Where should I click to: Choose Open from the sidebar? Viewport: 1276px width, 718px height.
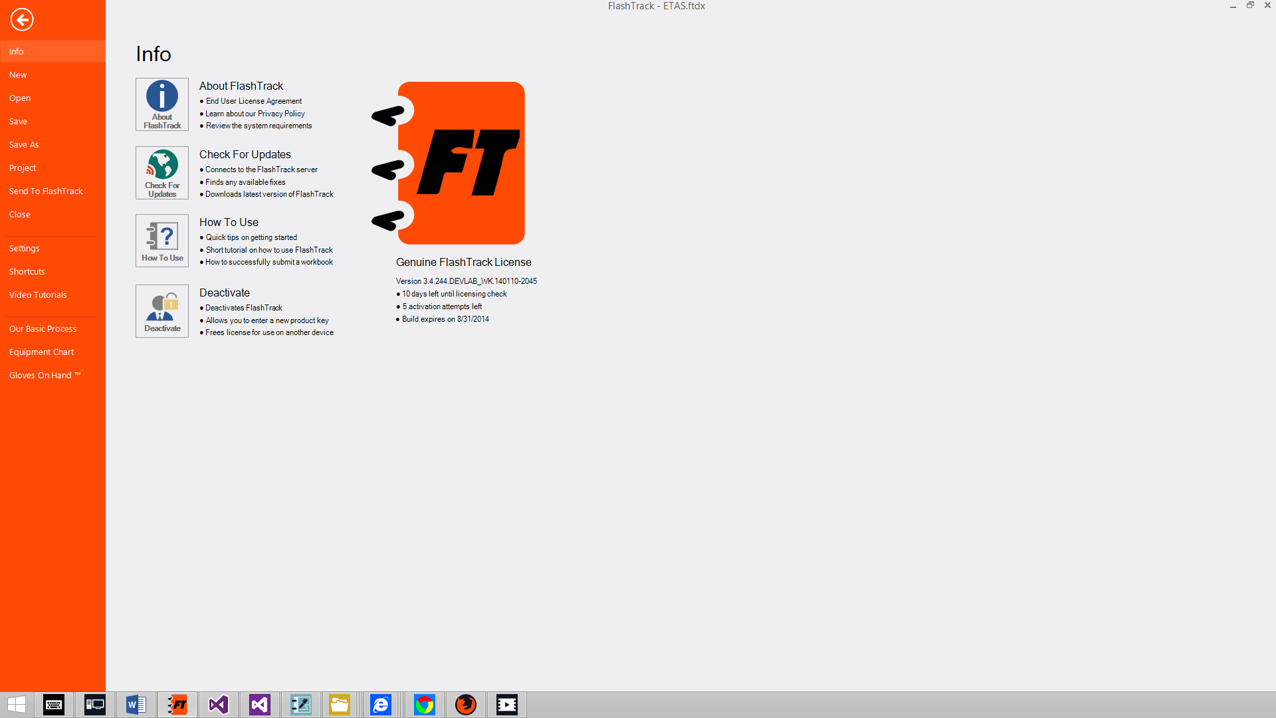pyautogui.click(x=53, y=98)
